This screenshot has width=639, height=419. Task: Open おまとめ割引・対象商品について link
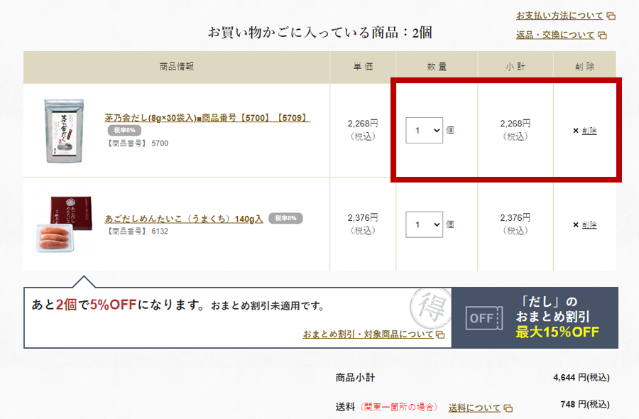point(368,334)
